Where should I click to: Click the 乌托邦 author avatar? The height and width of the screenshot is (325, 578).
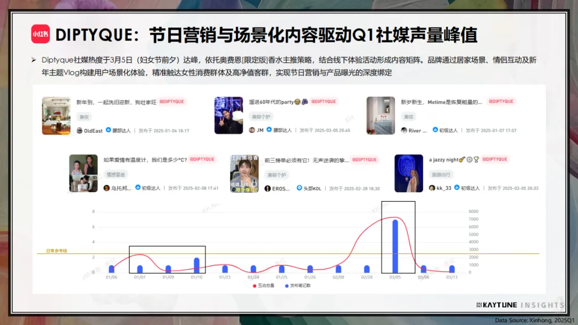(x=107, y=188)
